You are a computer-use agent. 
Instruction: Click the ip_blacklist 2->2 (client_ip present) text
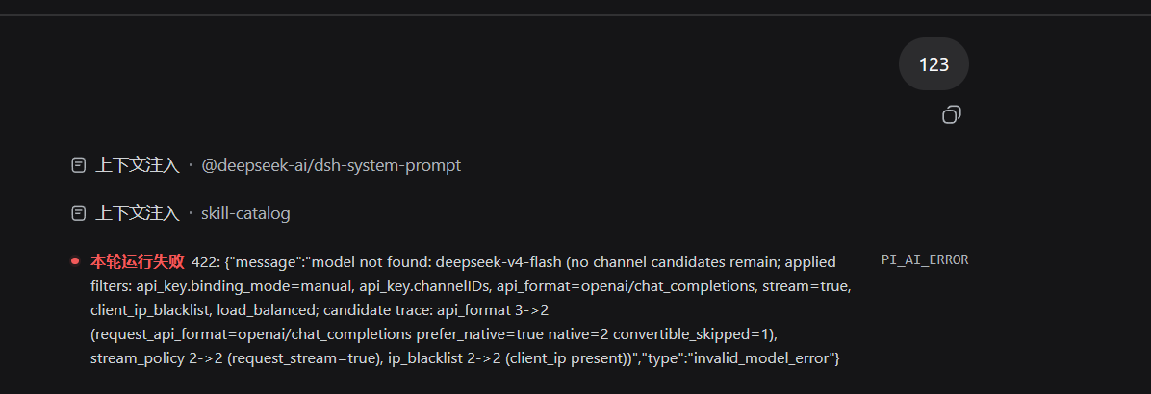(x=508, y=359)
